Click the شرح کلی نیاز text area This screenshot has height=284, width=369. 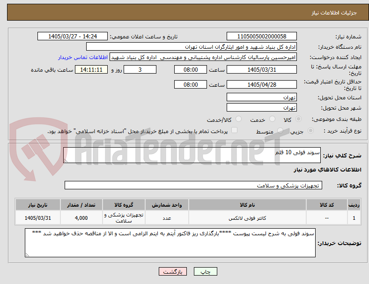[x=192, y=155]
